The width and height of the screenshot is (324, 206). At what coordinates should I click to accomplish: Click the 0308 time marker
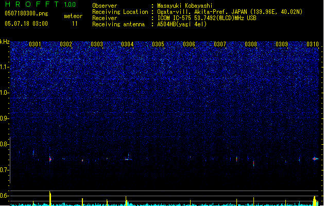coord(251,44)
